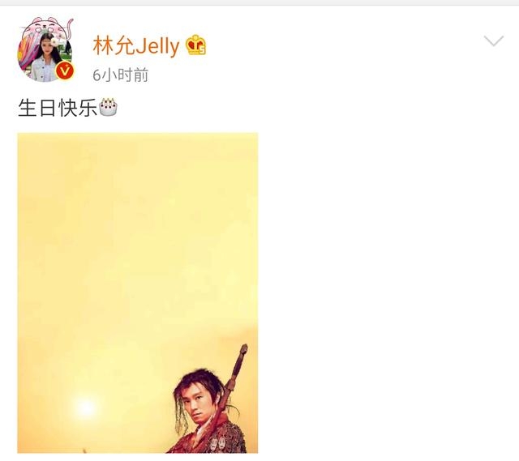Viewport: 519px width, 461px height.
Task: Click the 林 character of the username
Action: coord(104,45)
